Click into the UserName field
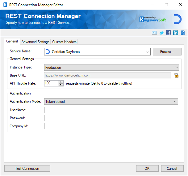The image size is (188, 176). (x=111, y=110)
